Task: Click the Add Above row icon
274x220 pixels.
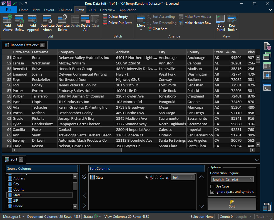Action: (x=8, y=19)
